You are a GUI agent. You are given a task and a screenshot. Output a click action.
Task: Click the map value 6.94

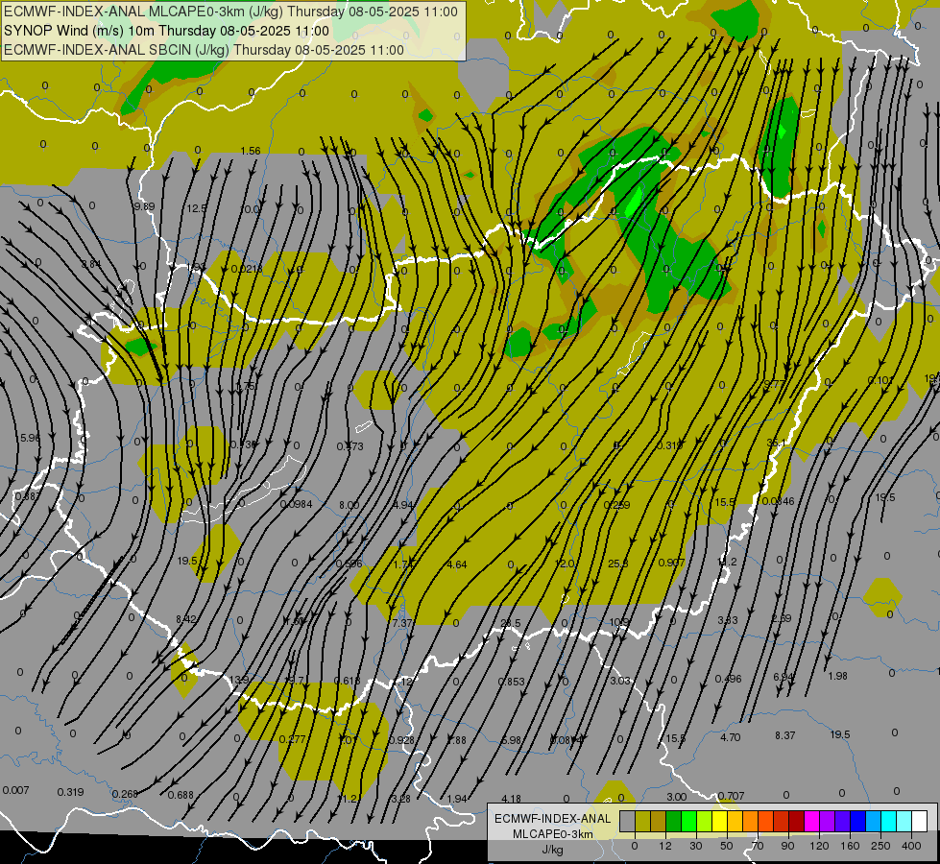pos(783,678)
